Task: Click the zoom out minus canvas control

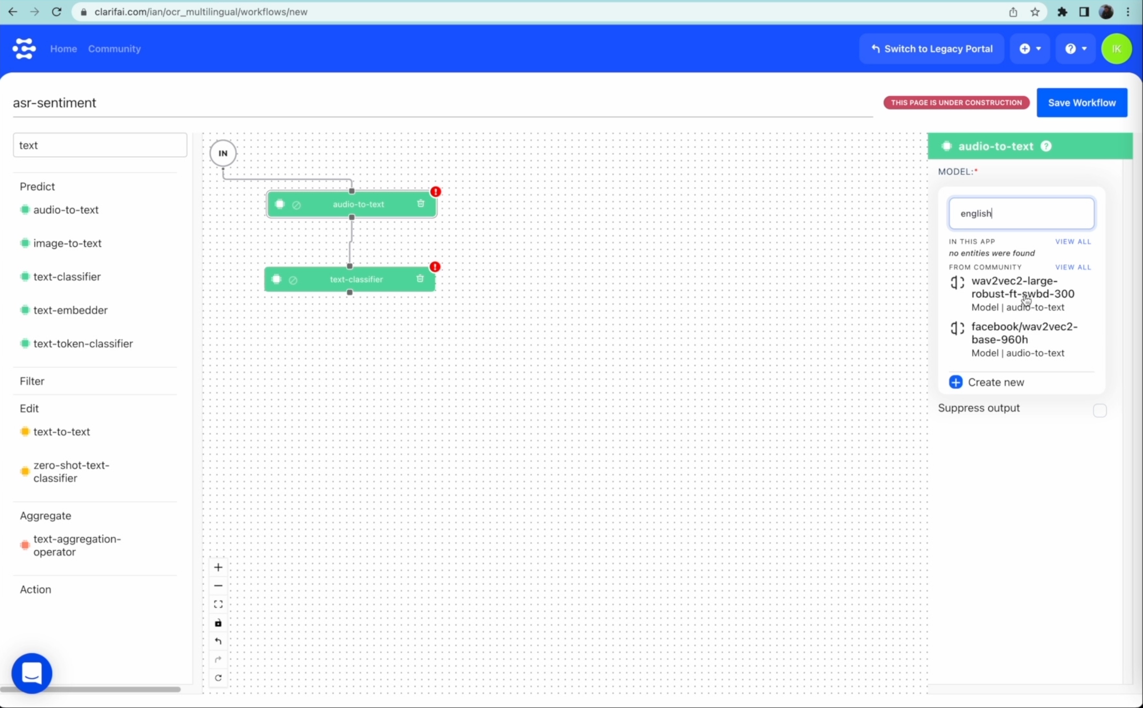Action: (x=218, y=586)
